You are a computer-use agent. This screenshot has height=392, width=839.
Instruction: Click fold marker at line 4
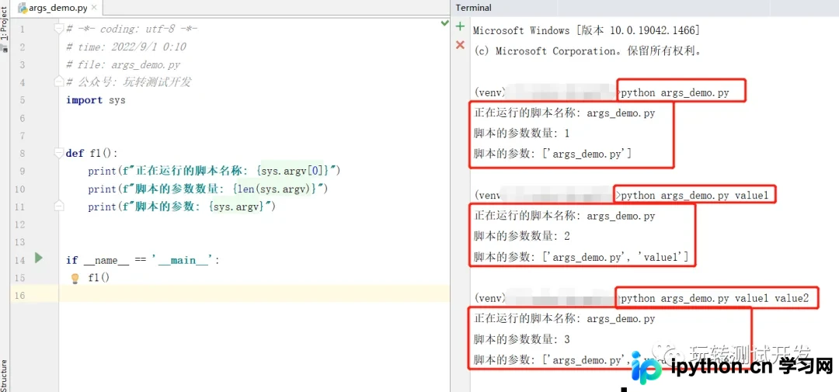pyautogui.click(x=59, y=82)
